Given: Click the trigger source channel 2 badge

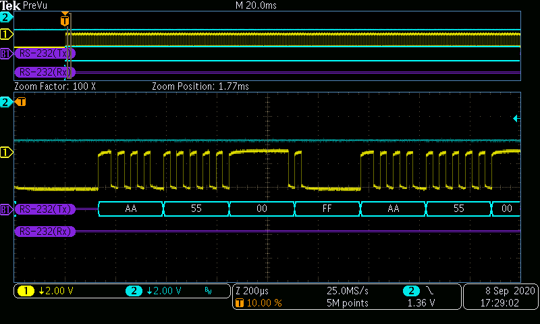Looking at the screenshot, I should 410,291.
